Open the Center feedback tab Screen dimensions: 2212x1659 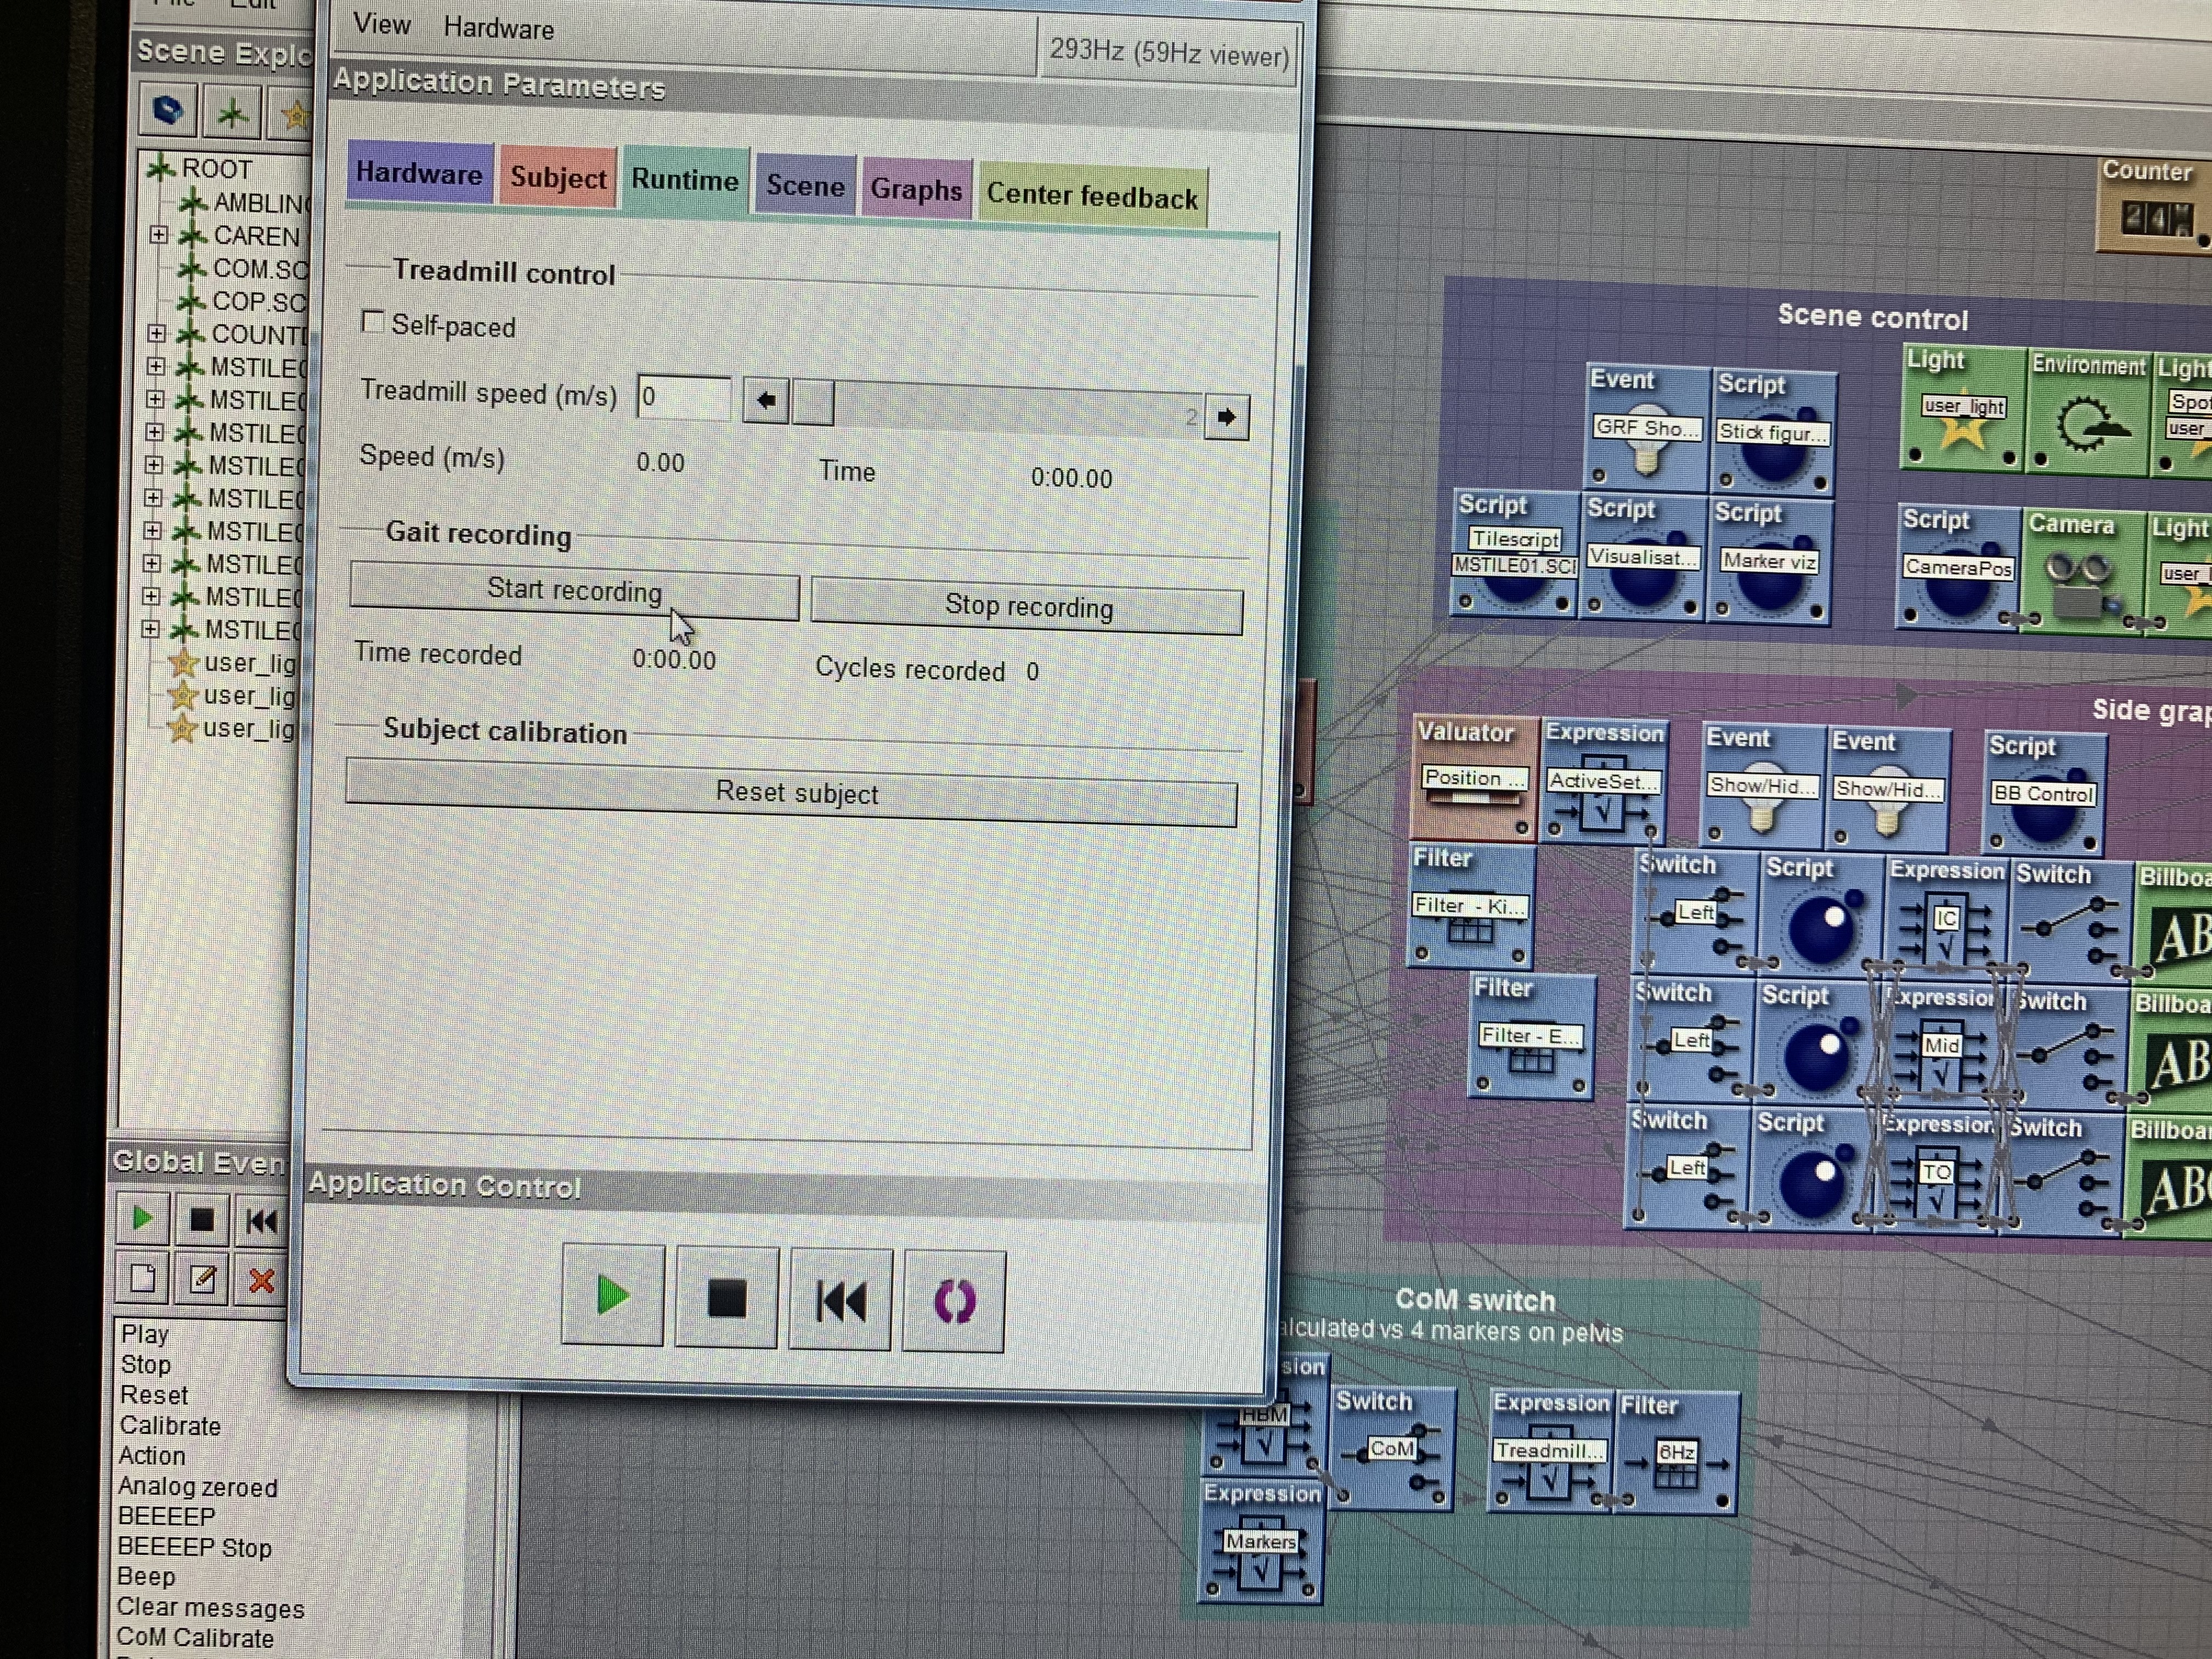tap(1091, 196)
